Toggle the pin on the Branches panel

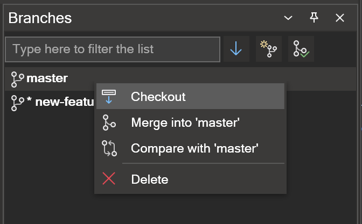pos(314,18)
